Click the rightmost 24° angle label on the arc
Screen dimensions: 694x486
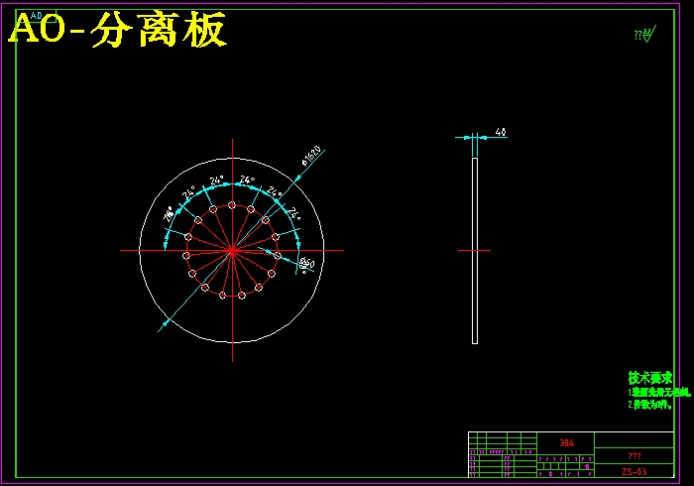point(293,213)
